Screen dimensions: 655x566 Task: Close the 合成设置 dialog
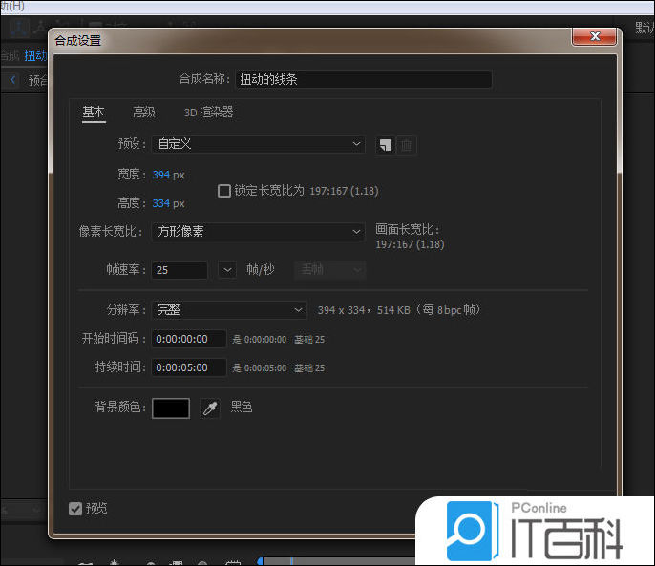point(594,37)
